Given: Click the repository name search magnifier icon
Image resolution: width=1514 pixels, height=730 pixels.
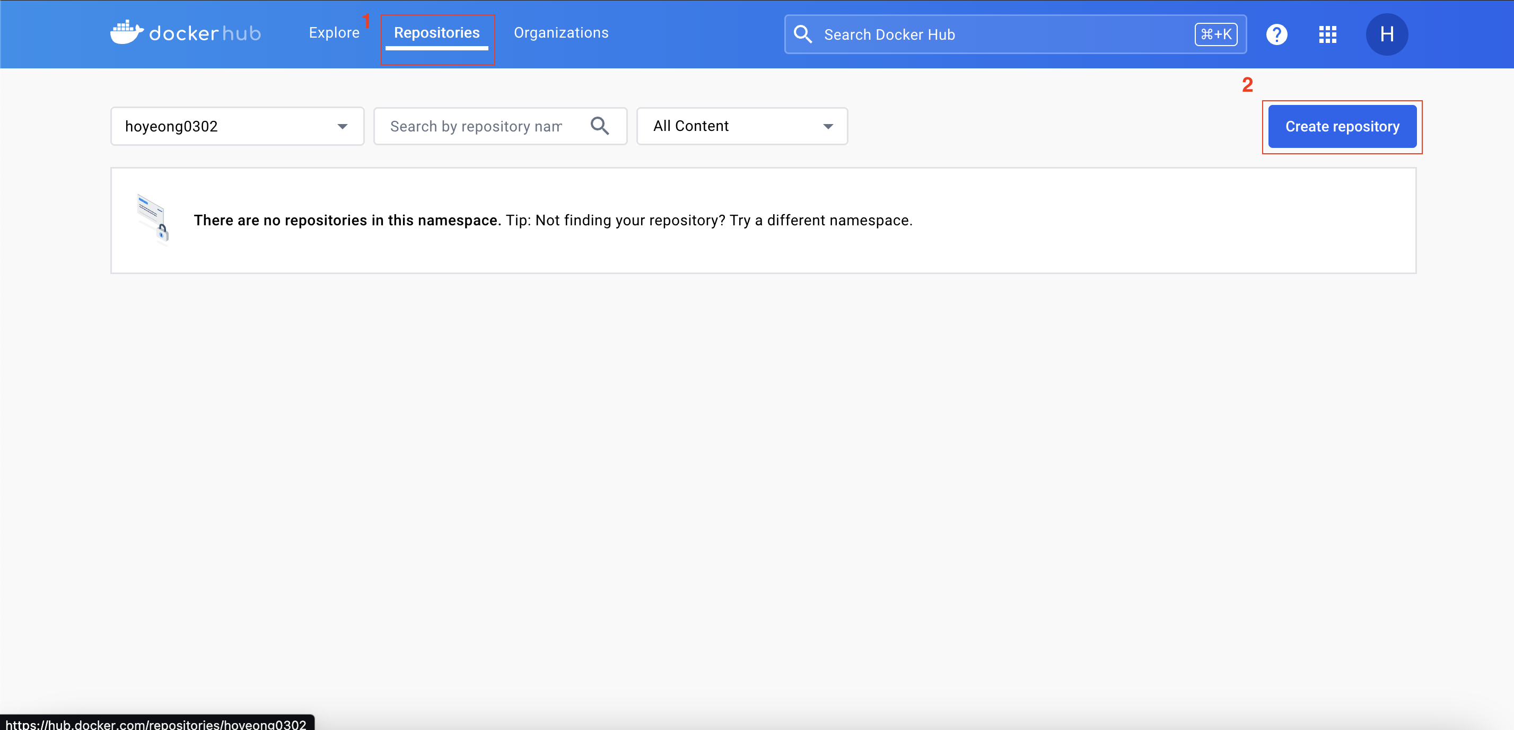Looking at the screenshot, I should pyautogui.click(x=599, y=126).
